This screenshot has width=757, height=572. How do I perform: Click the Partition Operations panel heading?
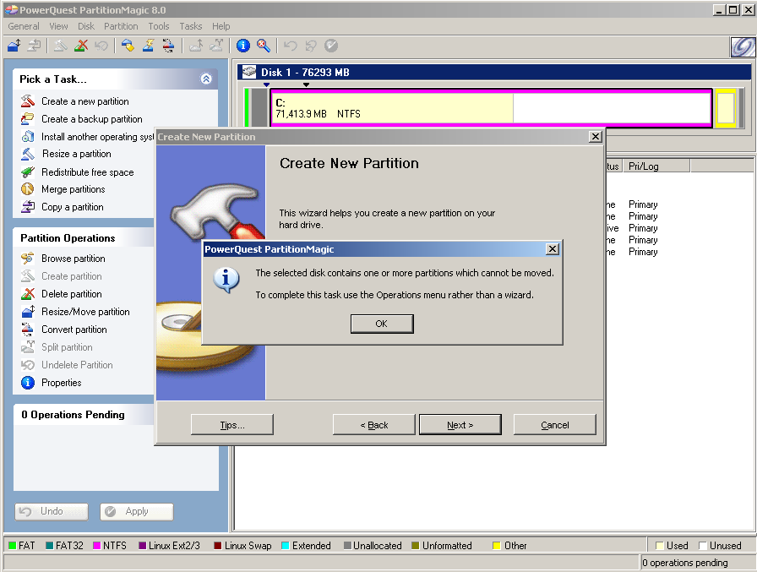point(68,238)
